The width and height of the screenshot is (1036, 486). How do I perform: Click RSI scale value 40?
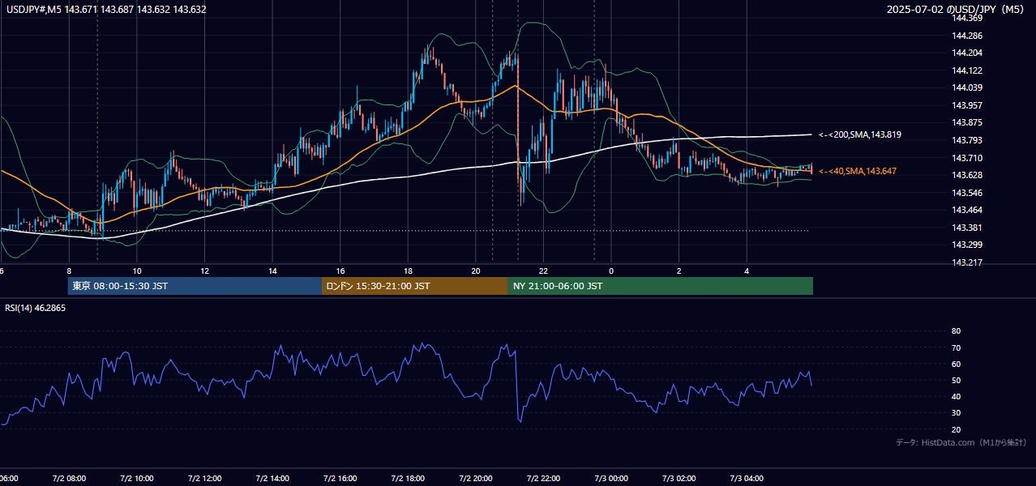coord(956,396)
